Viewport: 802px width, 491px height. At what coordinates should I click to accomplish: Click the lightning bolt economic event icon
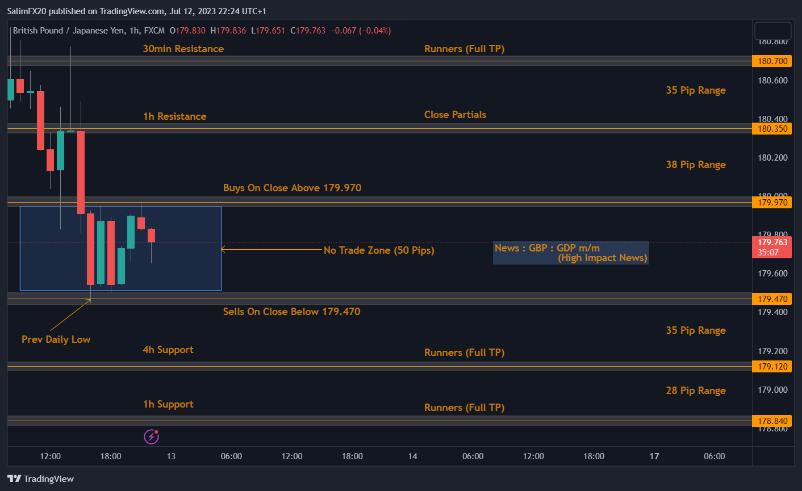(x=151, y=437)
